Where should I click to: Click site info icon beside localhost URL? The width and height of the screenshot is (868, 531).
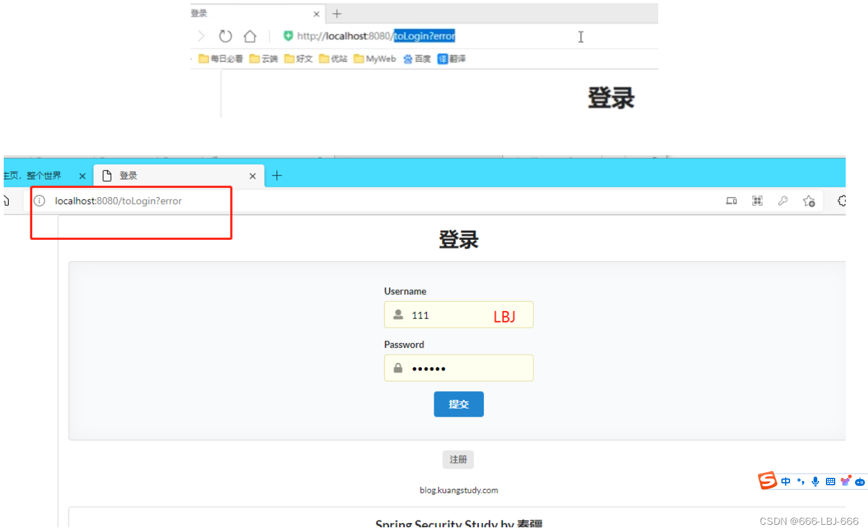(x=40, y=201)
